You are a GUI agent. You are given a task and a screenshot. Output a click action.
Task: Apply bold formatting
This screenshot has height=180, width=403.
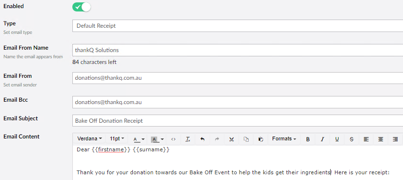point(308,139)
